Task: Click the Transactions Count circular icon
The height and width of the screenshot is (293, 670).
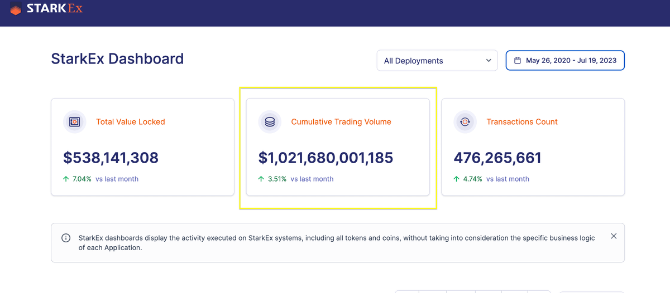Action: tap(465, 121)
